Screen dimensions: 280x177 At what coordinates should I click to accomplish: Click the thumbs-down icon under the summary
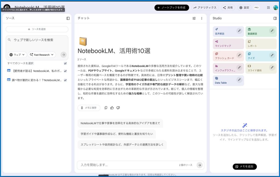pos(118,108)
